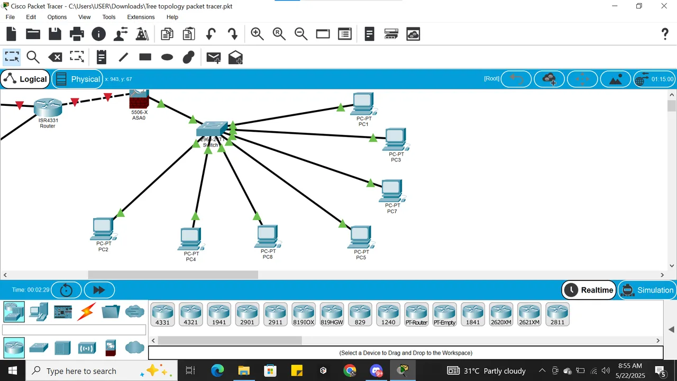Choose the Wireless Devices subcategory
677x381 pixels.
coord(87,348)
